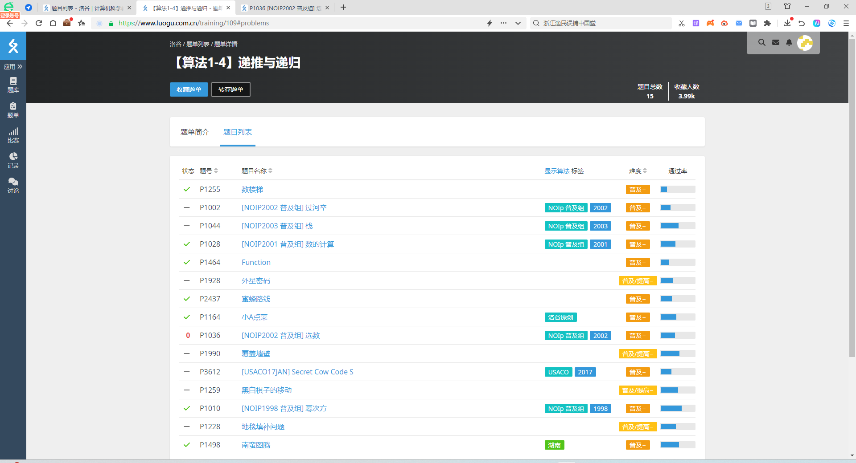Click the 收藏题单 button

click(189, 89)
